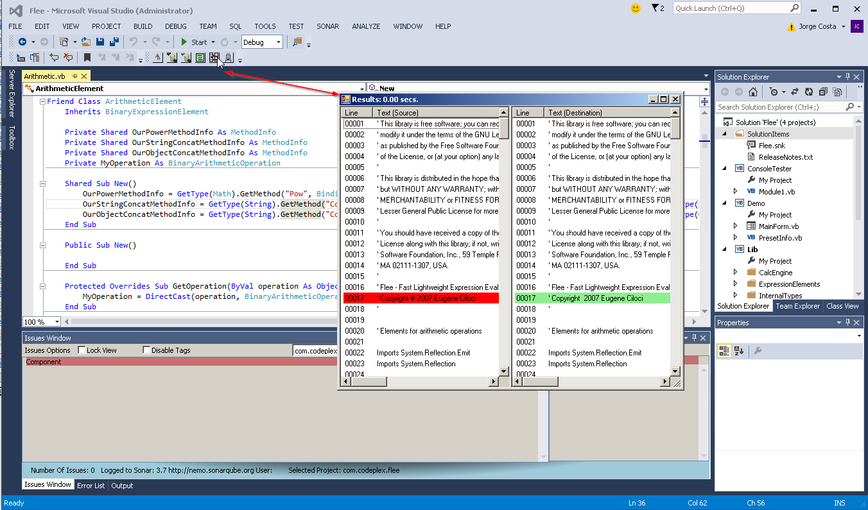Open the editor zoom level 100 % dropdown

click(x=56, y=321)
